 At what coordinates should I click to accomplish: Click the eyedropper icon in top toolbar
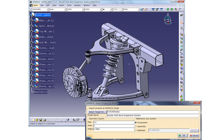180,9
